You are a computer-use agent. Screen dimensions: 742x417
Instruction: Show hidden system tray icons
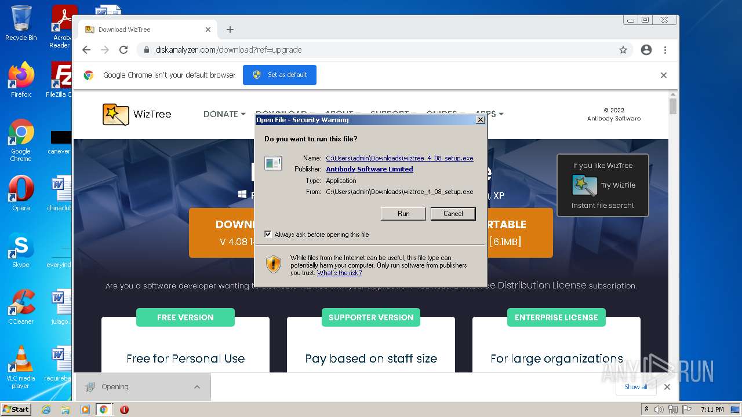click(x=646, y=409)
